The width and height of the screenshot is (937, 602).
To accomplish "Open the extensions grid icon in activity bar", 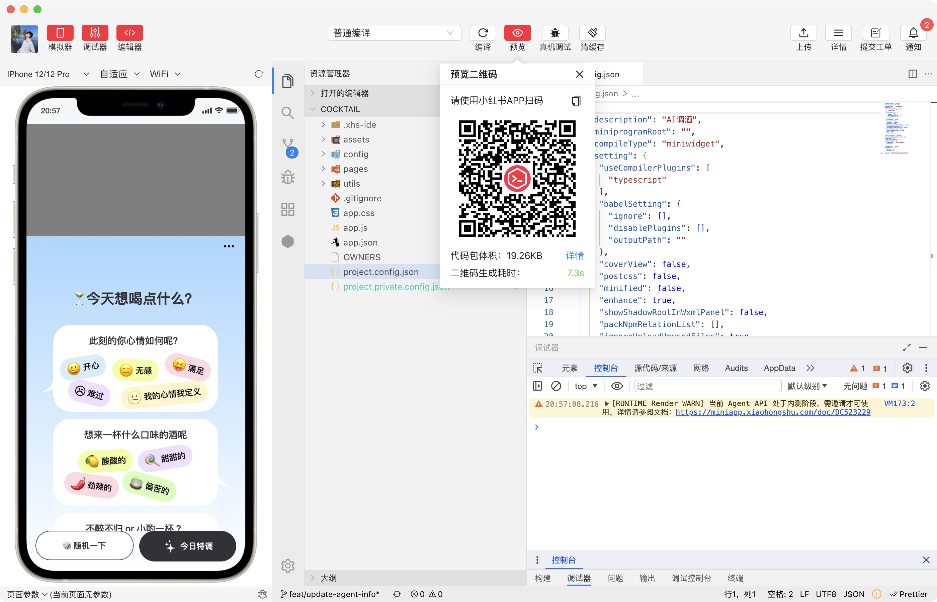I will point(287,209).
